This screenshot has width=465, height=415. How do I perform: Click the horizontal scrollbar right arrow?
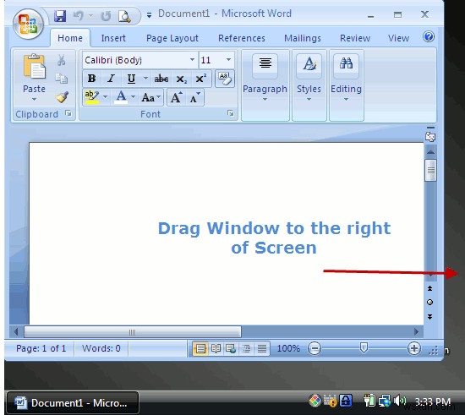[416, 331]
